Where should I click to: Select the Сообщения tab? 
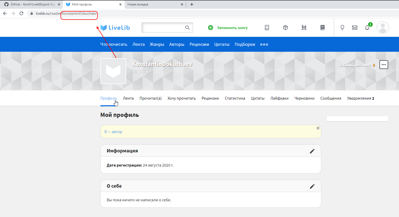(331, 98)
